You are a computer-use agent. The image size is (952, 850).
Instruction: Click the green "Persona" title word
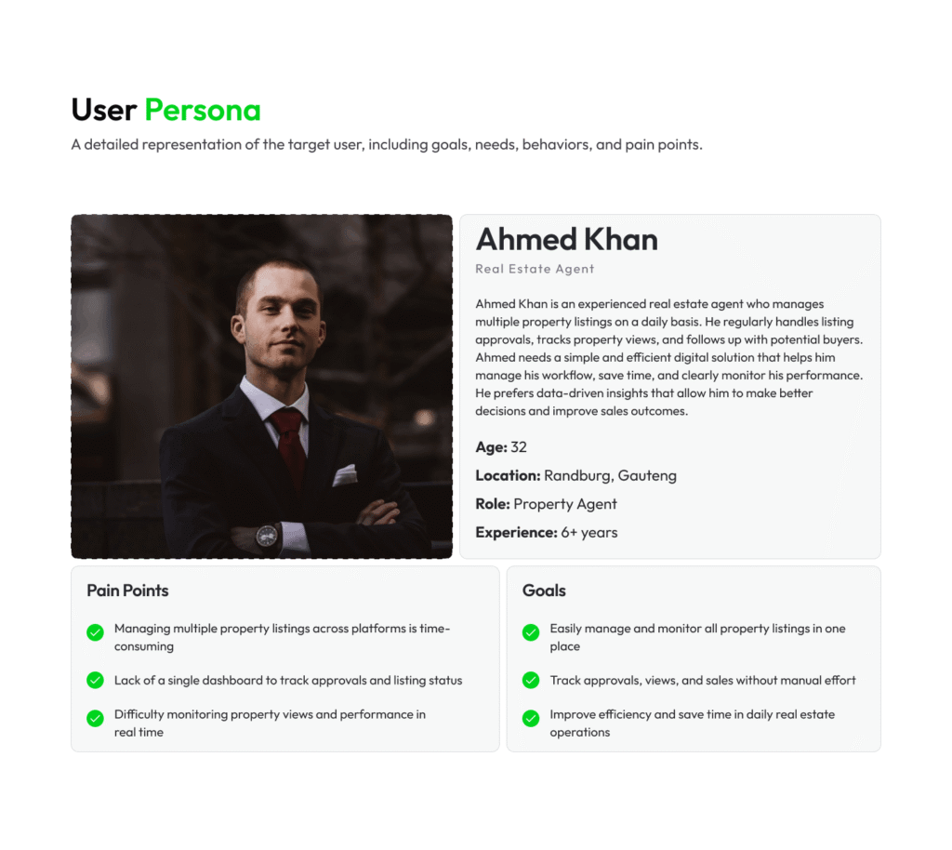click(x=203, y=111)
